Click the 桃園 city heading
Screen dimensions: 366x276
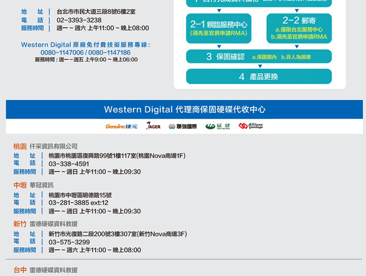pos(20,146)
